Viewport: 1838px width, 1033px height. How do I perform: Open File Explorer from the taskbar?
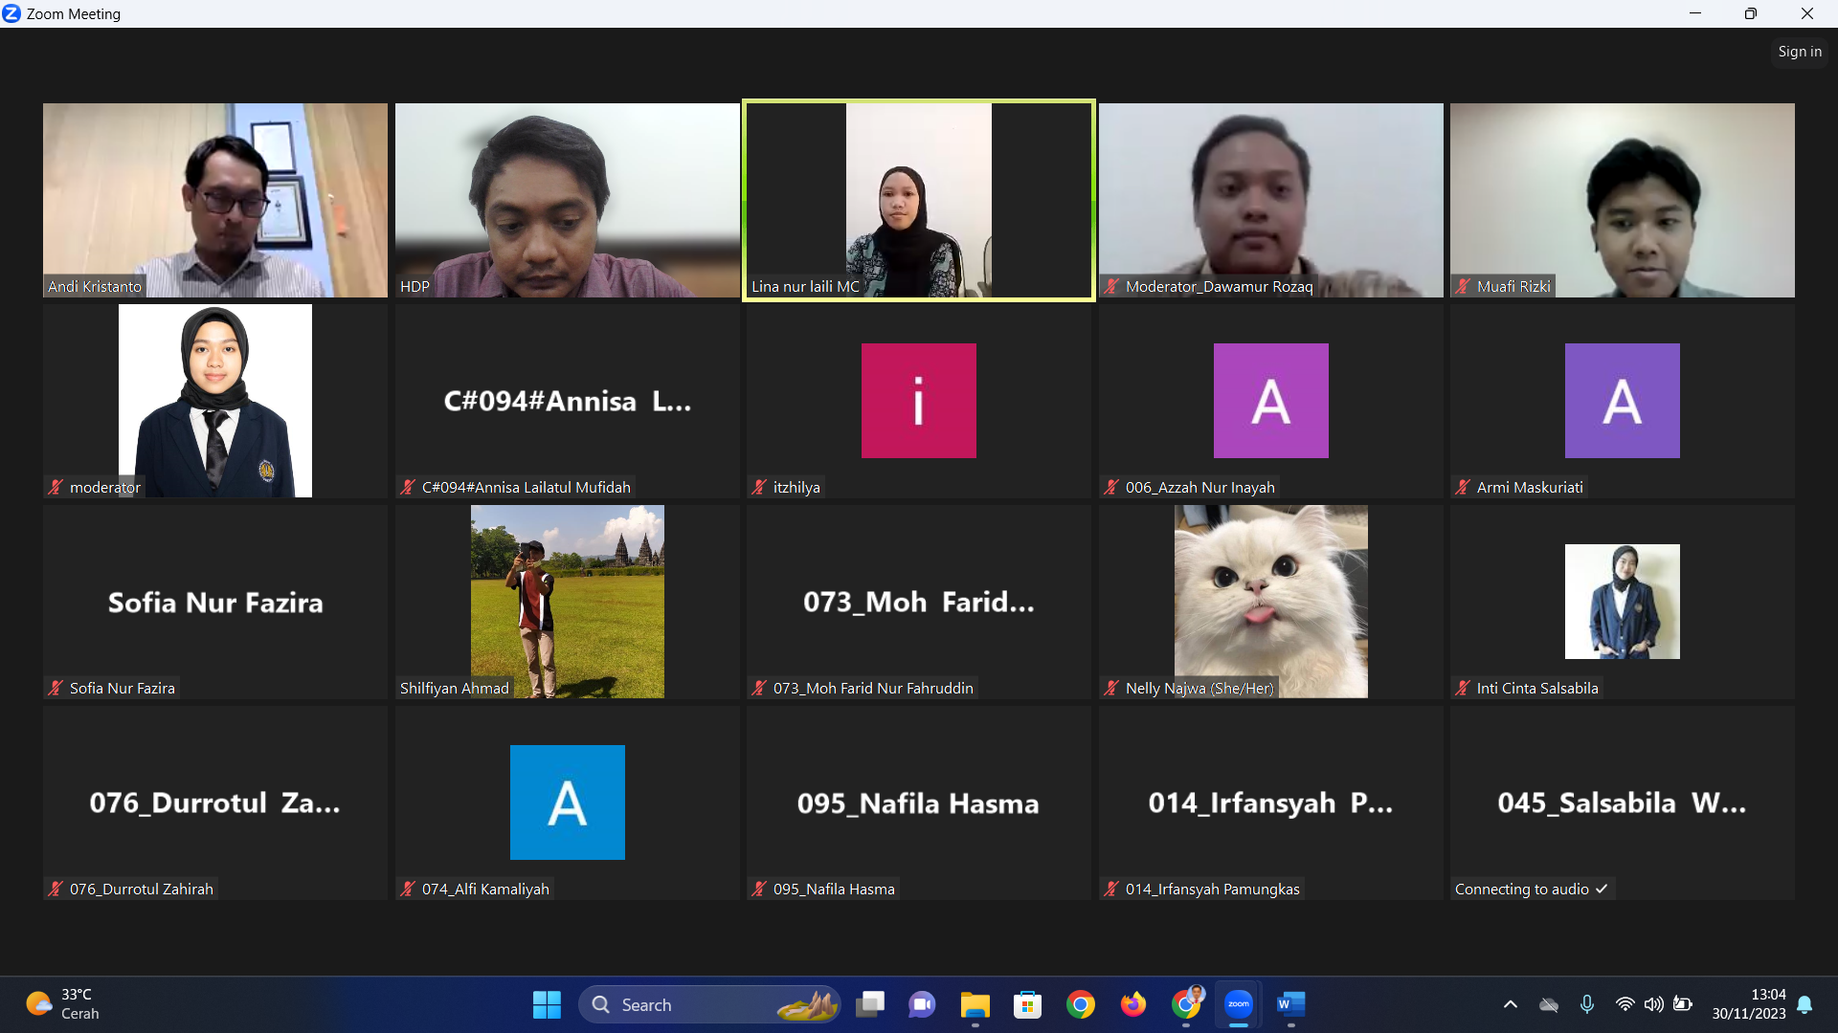tap(975, 1004)
